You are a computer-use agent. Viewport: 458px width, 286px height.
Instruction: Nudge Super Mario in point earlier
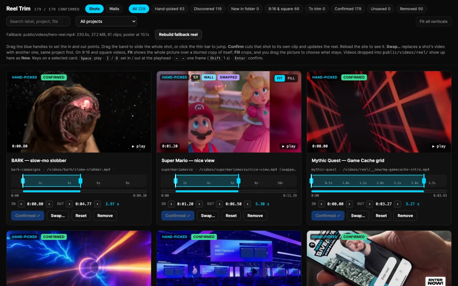click(x=172, y=204)
